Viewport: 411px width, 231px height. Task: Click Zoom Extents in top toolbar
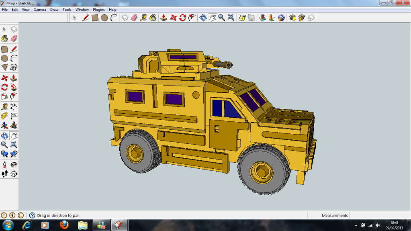[x=231, y=18]
